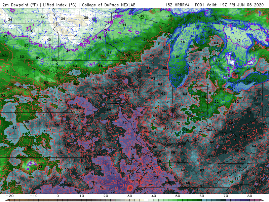269x202 pixels.
Task: Select the 30 colorbar scale label
Action: click(130, 196)
